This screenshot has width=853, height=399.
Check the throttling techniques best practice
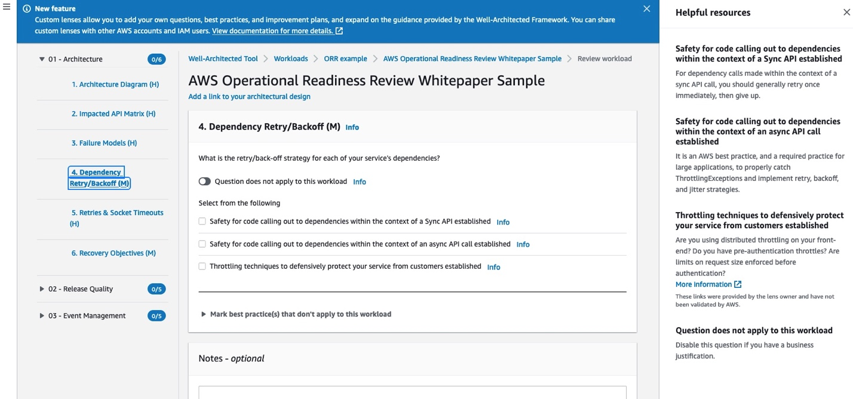tap(202, 266)
